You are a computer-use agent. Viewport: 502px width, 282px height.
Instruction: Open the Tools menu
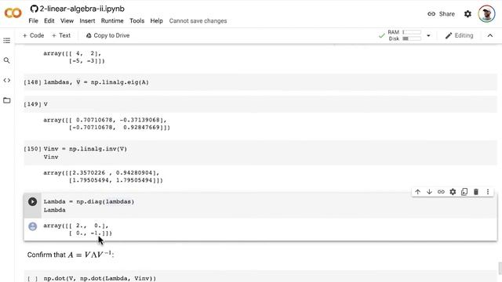pos(136,21)
